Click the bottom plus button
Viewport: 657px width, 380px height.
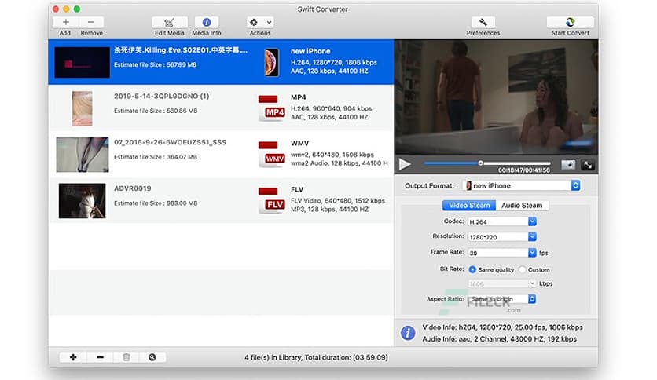point(73,357)
